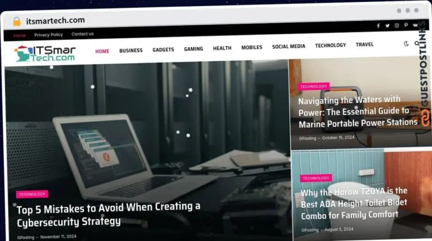This screenshot has width=432, height=241.
Task: Open the Contact us link
Action: pyautogui.click(x=83, y=34)
